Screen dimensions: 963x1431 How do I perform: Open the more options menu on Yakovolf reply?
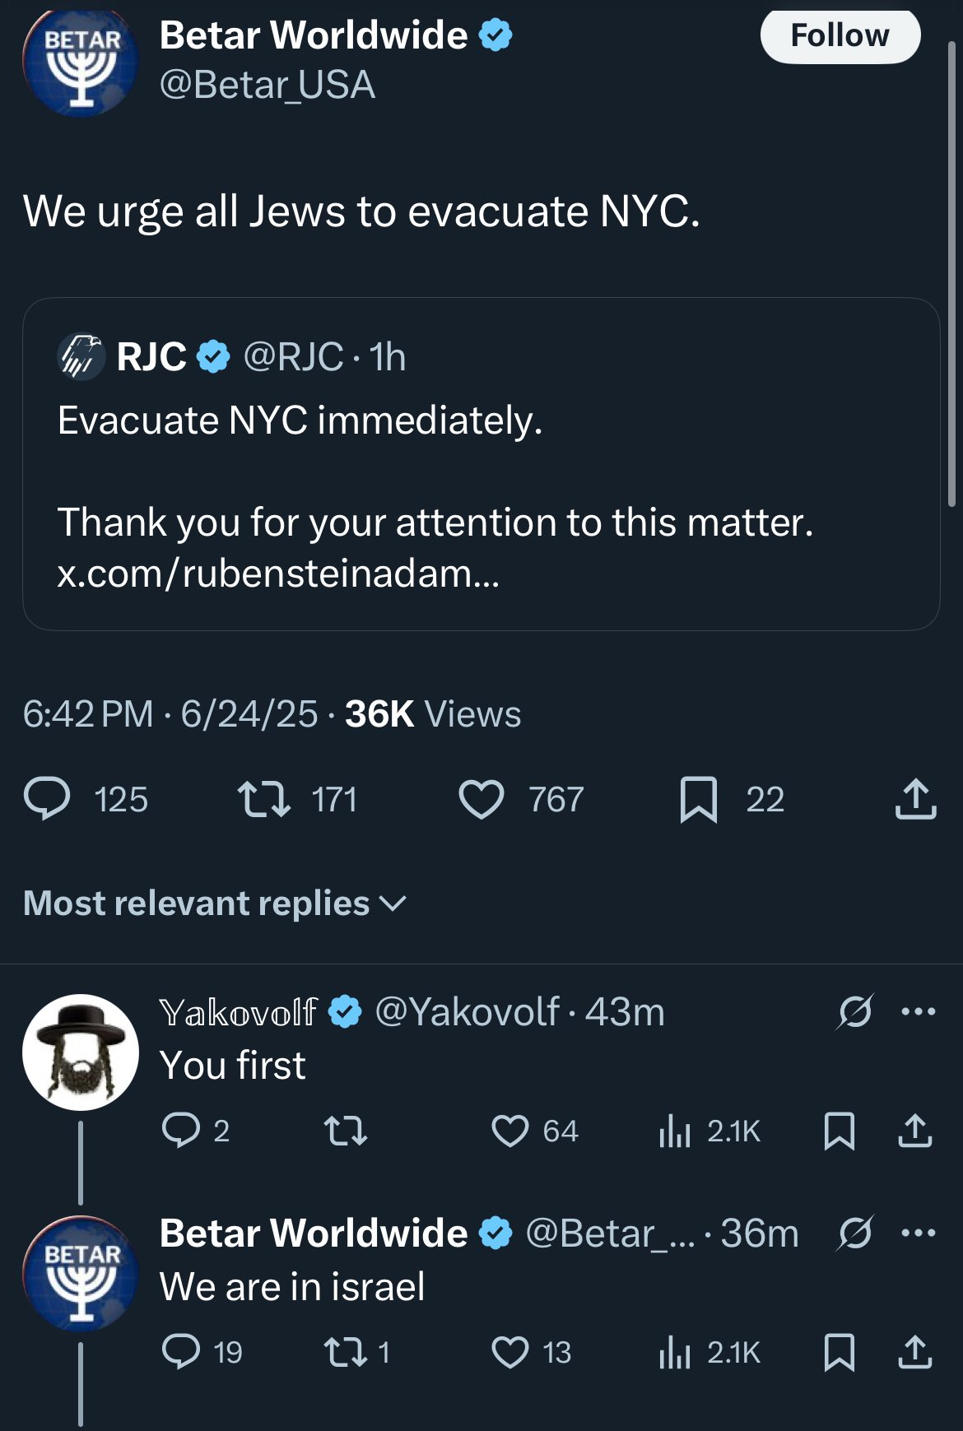(919, 1011)
